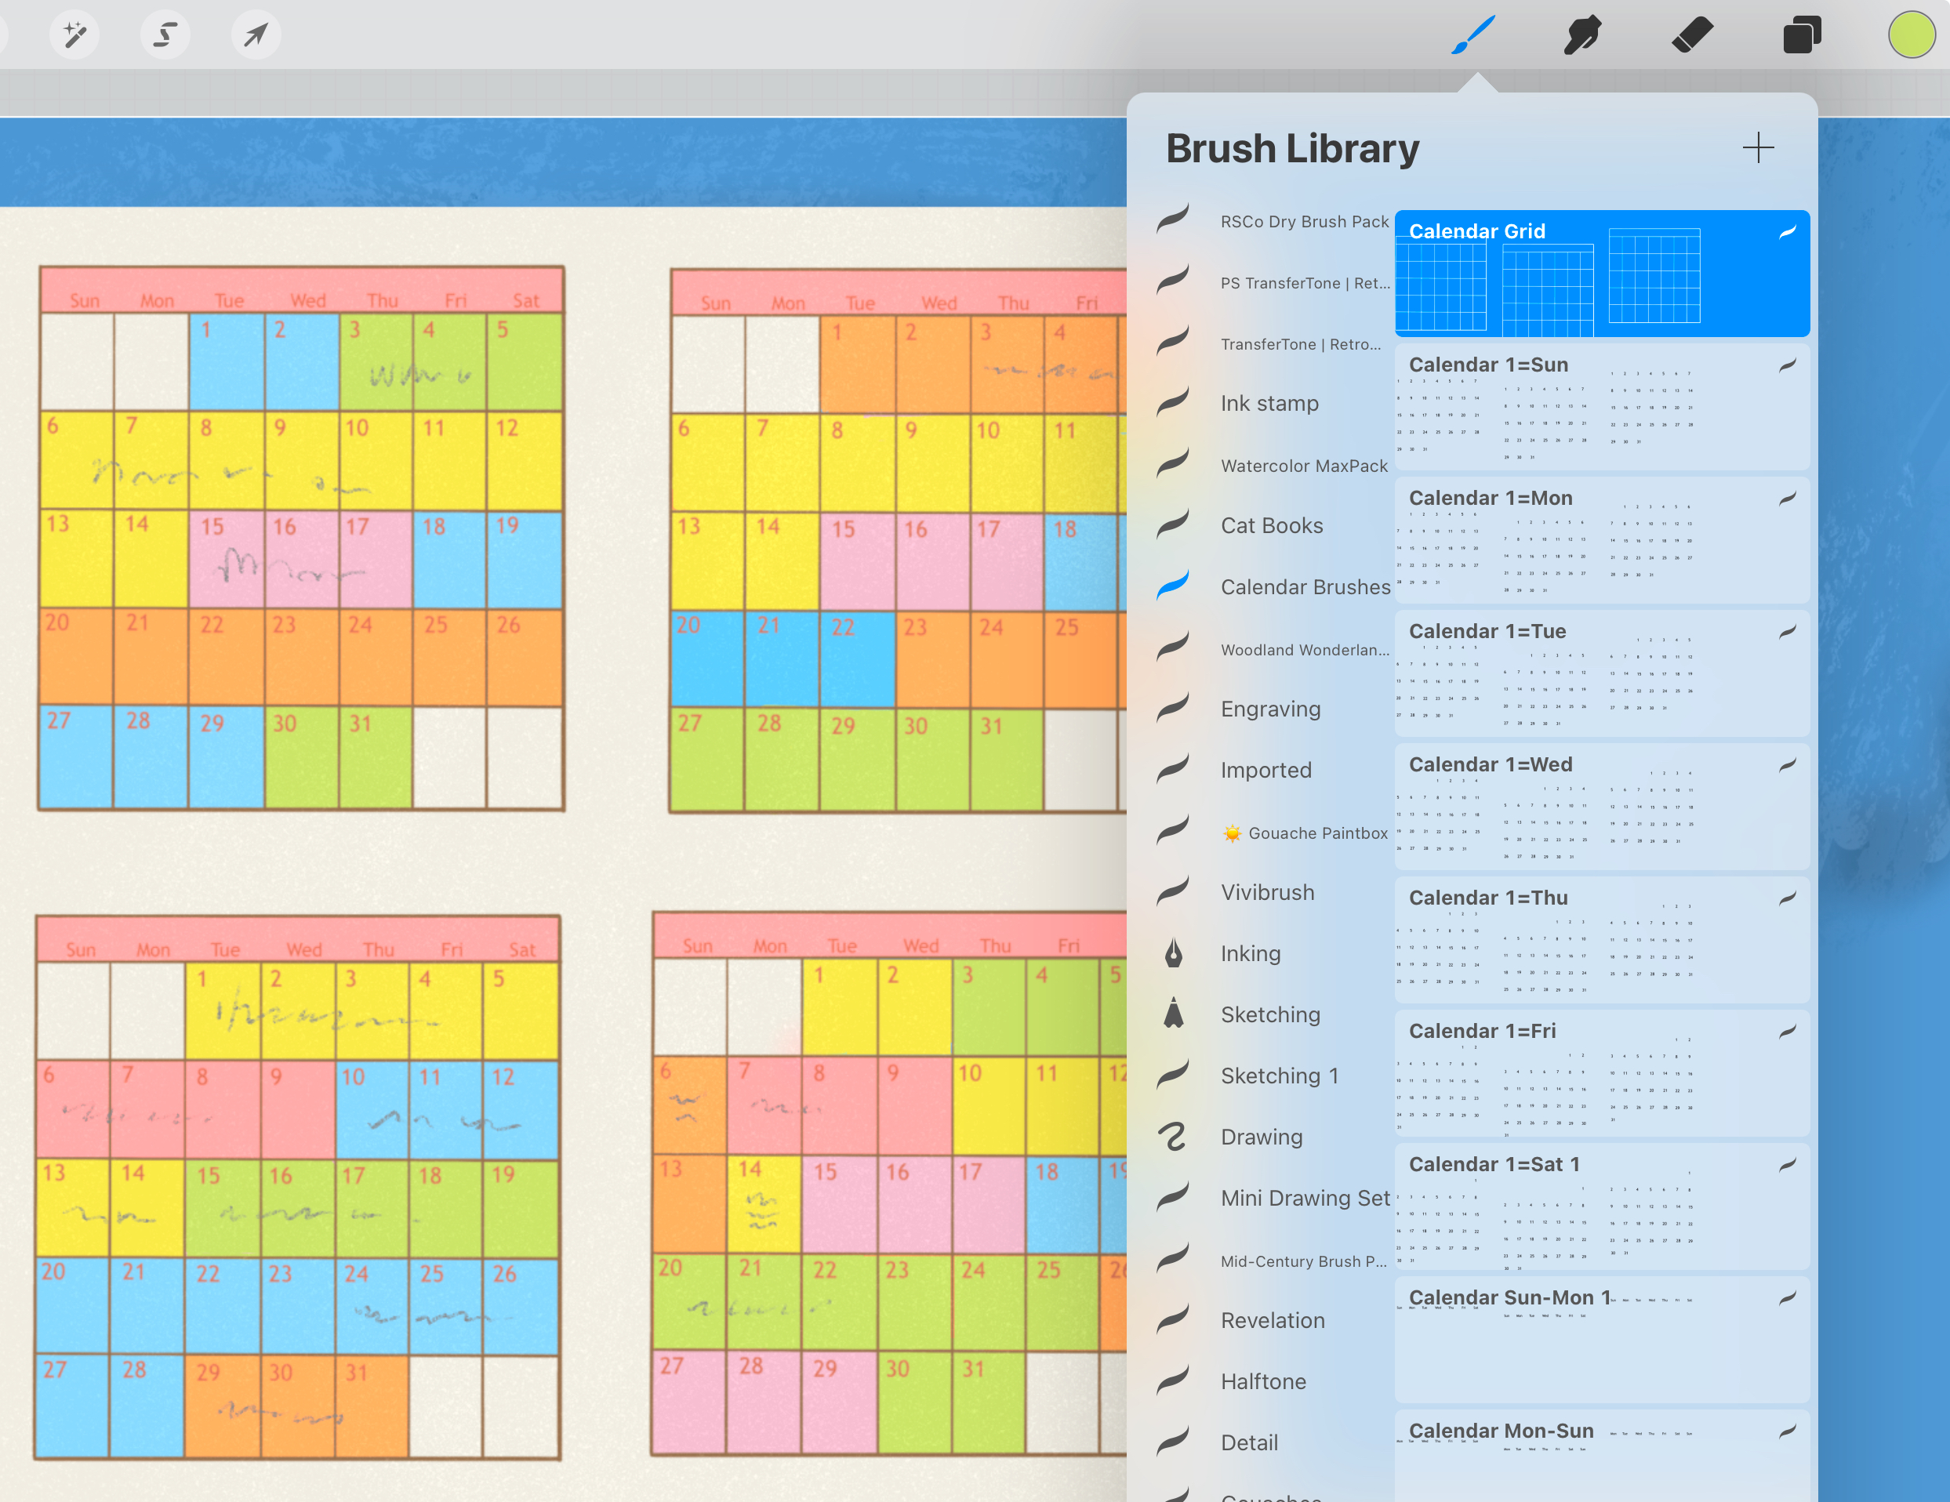Choose the Calendar Grid brush

pos(1602,273)
